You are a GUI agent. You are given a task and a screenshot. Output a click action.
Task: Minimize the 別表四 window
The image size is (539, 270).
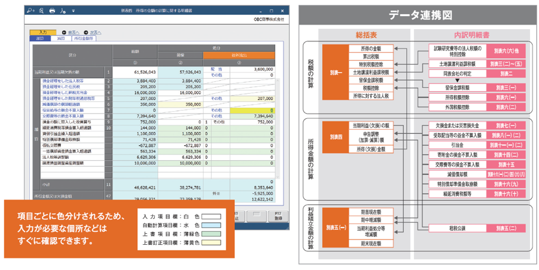pyautogui.click(x=259, y=11)
